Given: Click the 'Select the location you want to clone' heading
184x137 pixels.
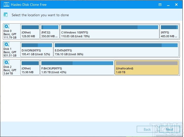Looking at the screenshot, I should click(x=40, y=15).
